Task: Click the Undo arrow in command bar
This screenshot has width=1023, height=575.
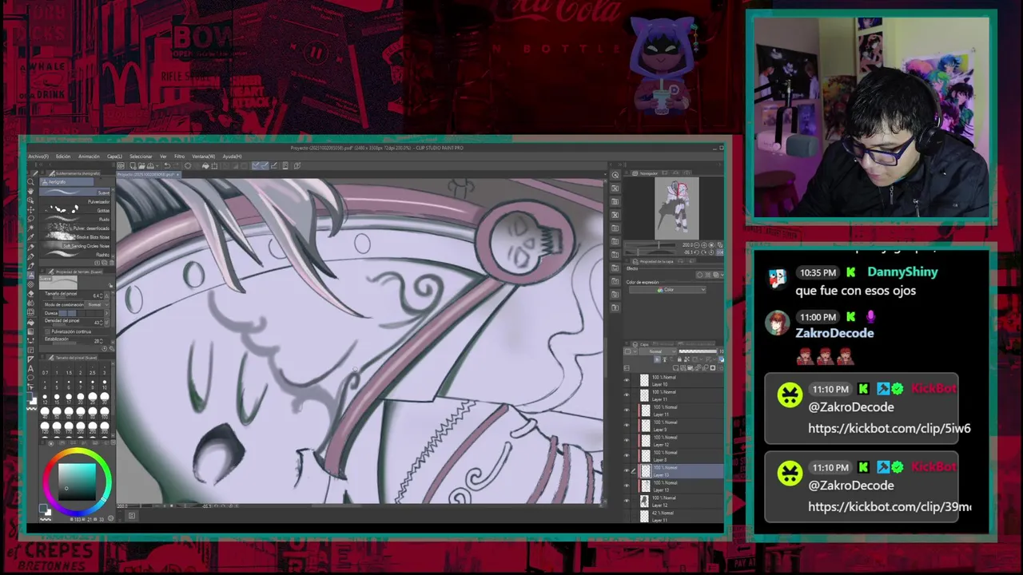Action: (167, 165)
